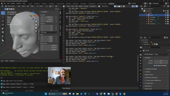Open the viewport Options dropdown
This screenshot has width=170, height=96.
click(x=57, y=9)
